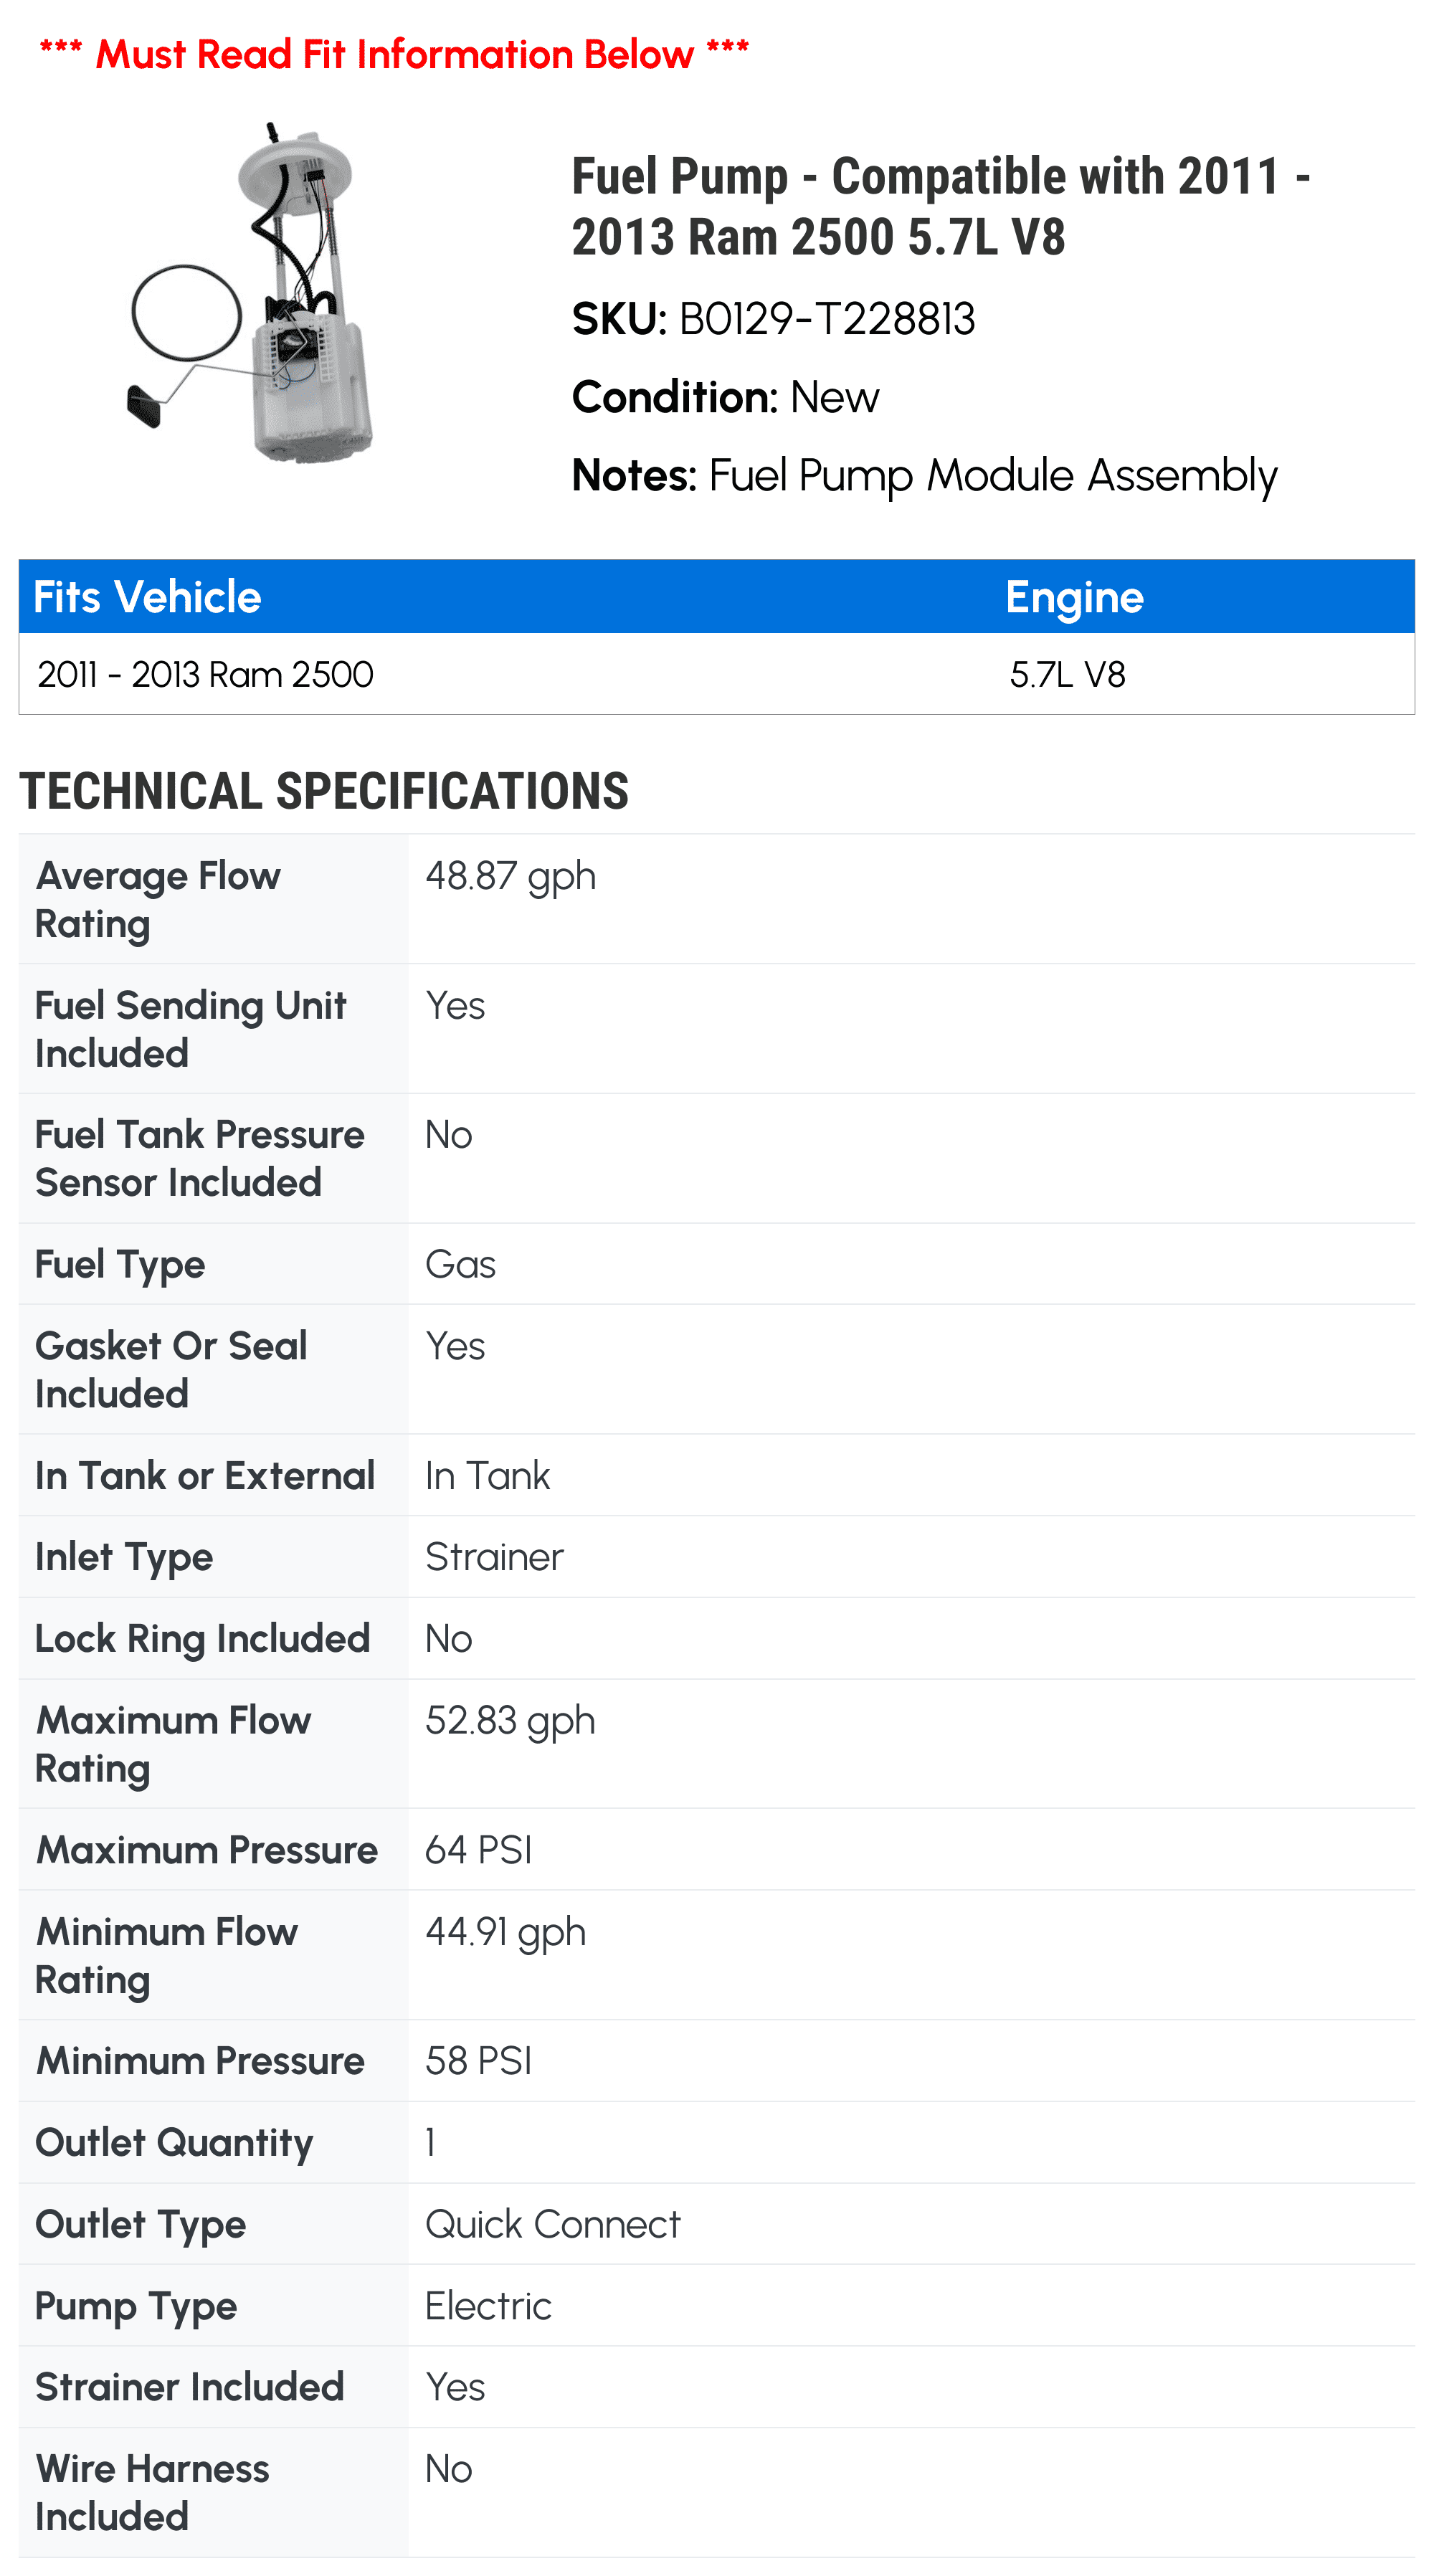Click the Must Read Fit Information notice
This screenshot has width=1434, height=2576.
click(394, 54)
